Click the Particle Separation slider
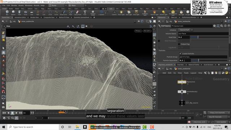This screenshot has width=231, height=130. coord(209,60)
